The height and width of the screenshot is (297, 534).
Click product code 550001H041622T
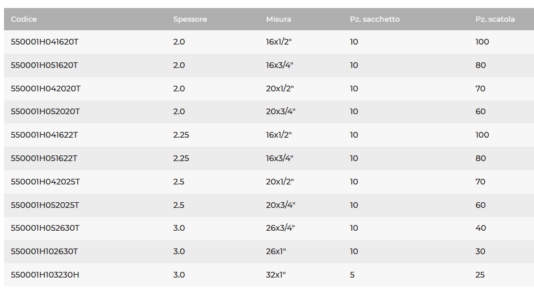44,135
